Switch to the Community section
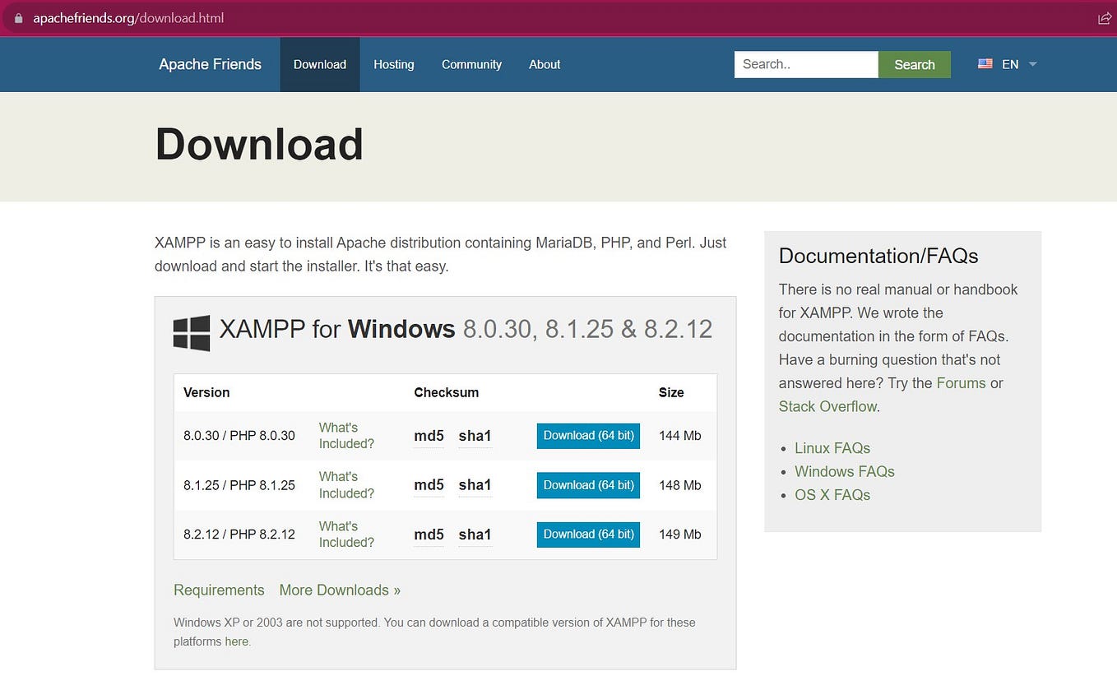Image resolution: width=1117 pixels, height=685 pixels. pos(471,64)
